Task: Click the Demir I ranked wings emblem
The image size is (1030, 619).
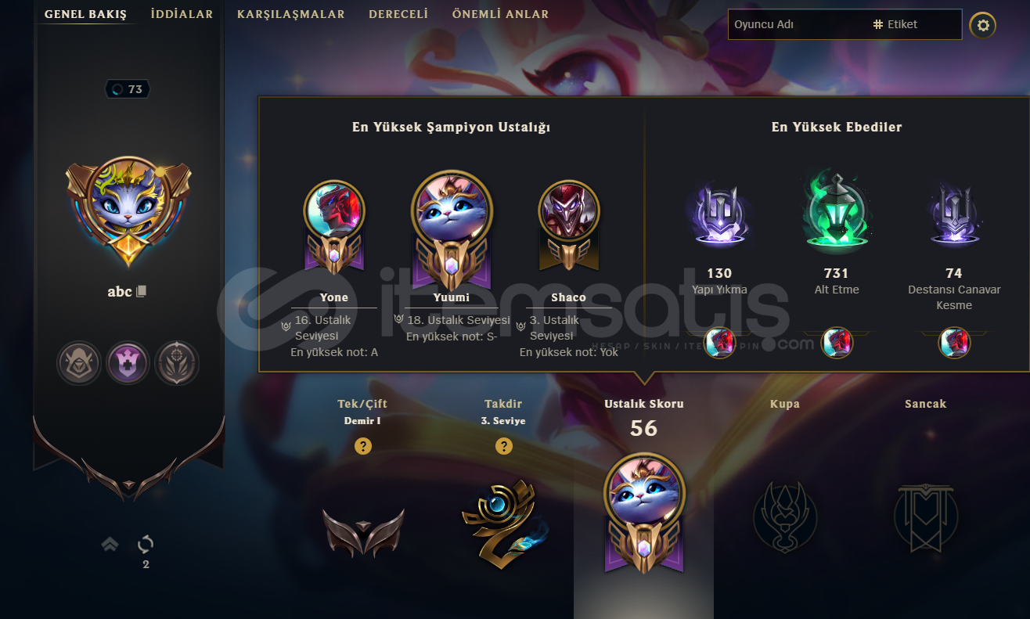Action: point(363,531)
